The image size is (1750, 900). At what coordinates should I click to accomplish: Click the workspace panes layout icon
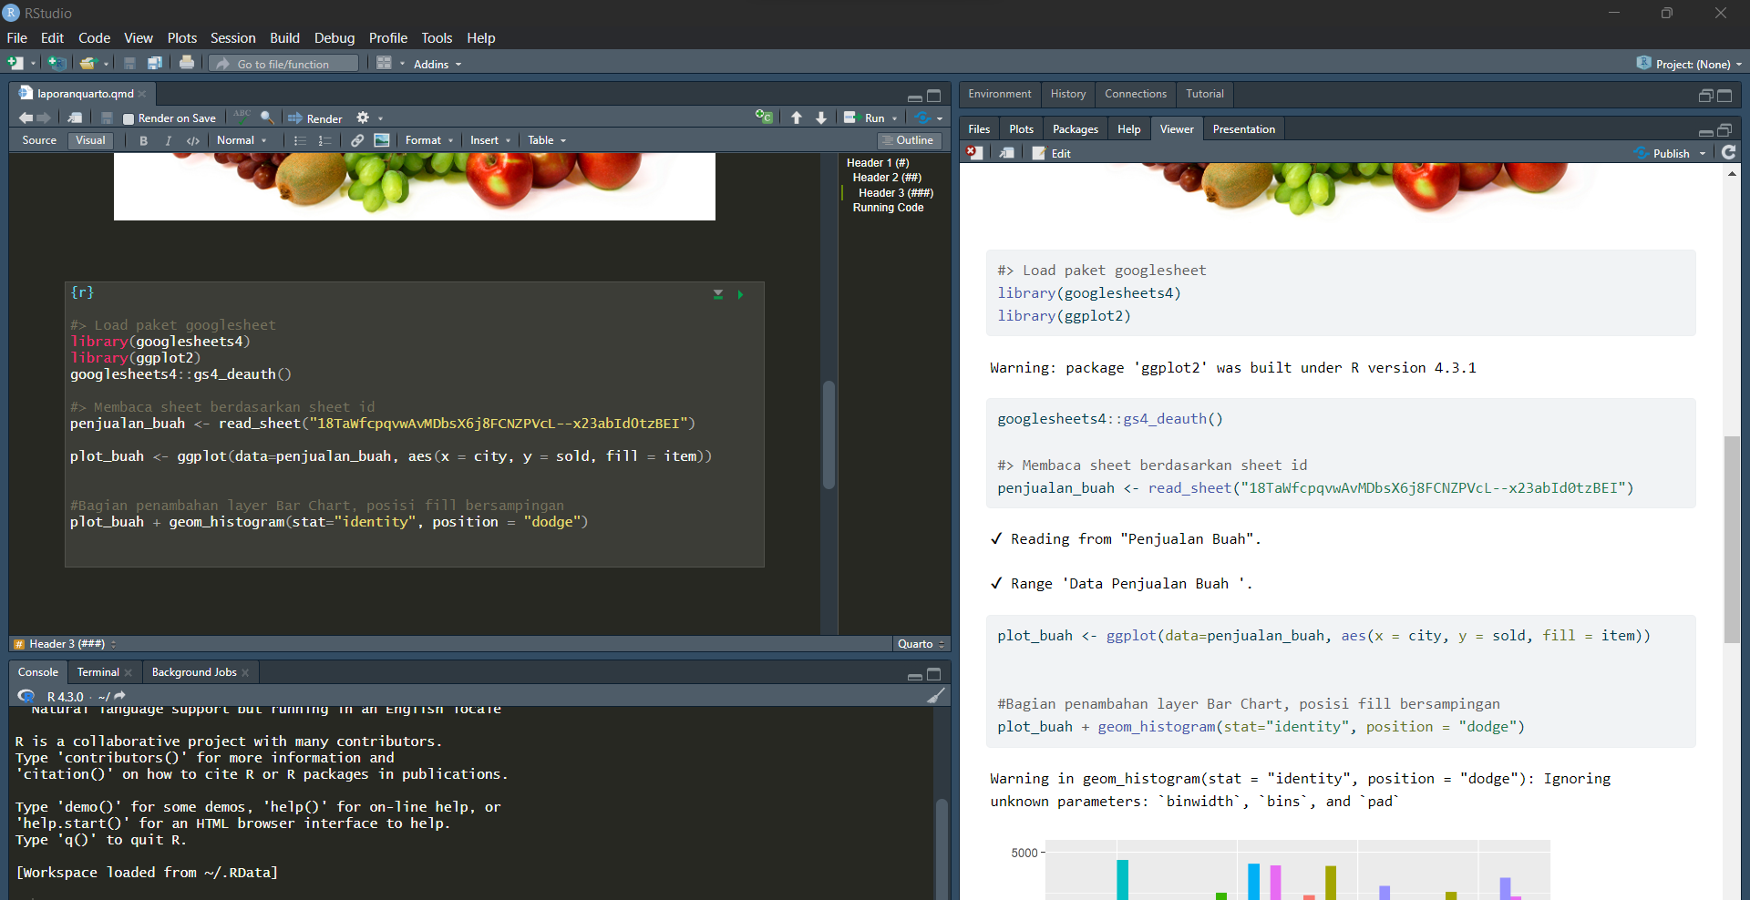click(x=385, y=63)
